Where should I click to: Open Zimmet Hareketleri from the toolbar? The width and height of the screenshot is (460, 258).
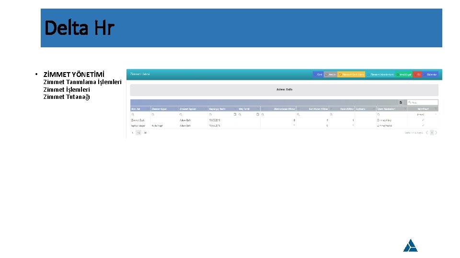coord(380,75)
